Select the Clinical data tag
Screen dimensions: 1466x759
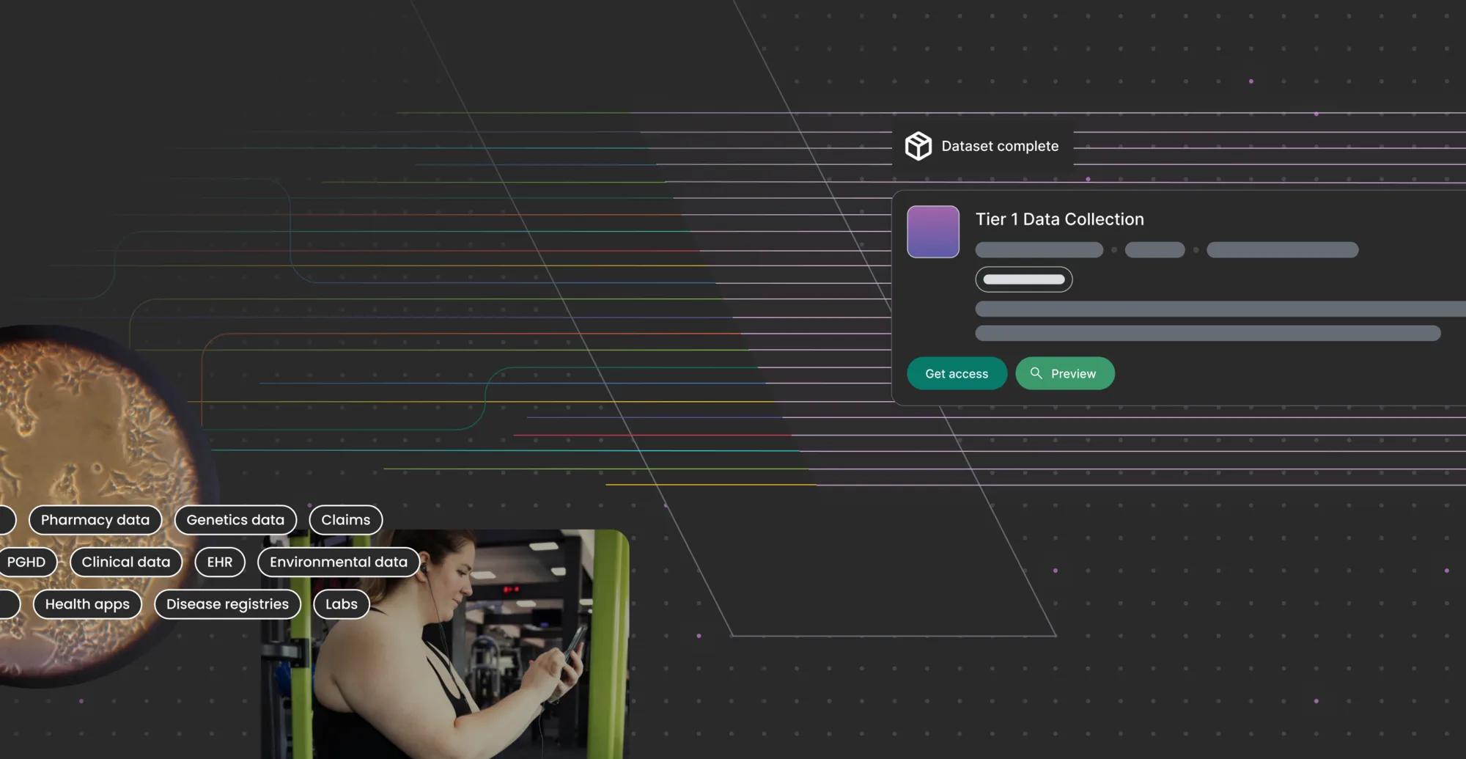(125, 562)
